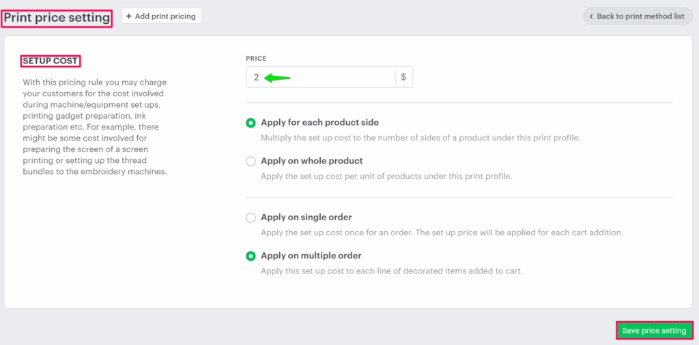Click the 'Print price setting' page title

[57, 18]
